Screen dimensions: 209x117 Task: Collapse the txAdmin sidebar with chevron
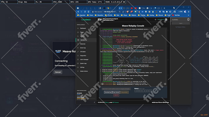pyautogui.click(x=94, y=102)
